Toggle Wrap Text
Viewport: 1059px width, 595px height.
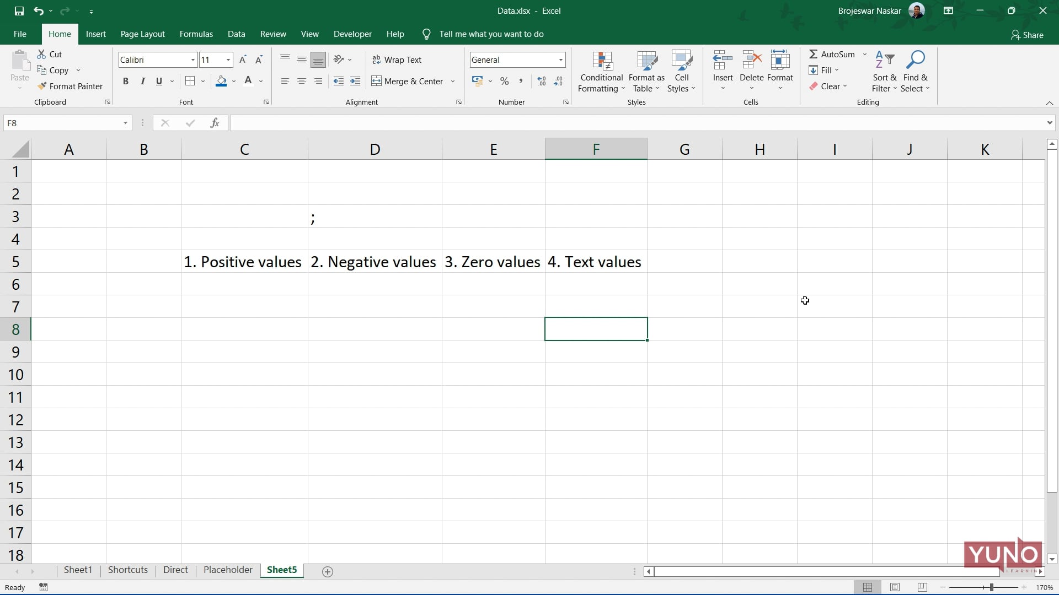tap(397, 59)
